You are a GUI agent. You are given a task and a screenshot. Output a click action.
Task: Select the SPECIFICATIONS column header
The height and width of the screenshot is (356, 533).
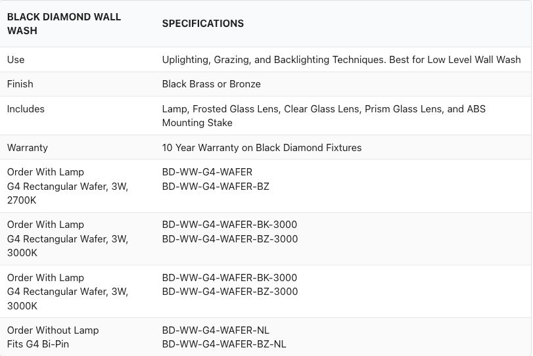202,24
